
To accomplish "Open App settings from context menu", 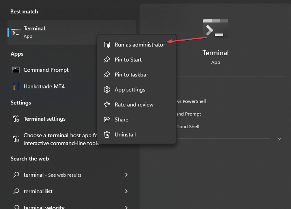I will (136, 90).
